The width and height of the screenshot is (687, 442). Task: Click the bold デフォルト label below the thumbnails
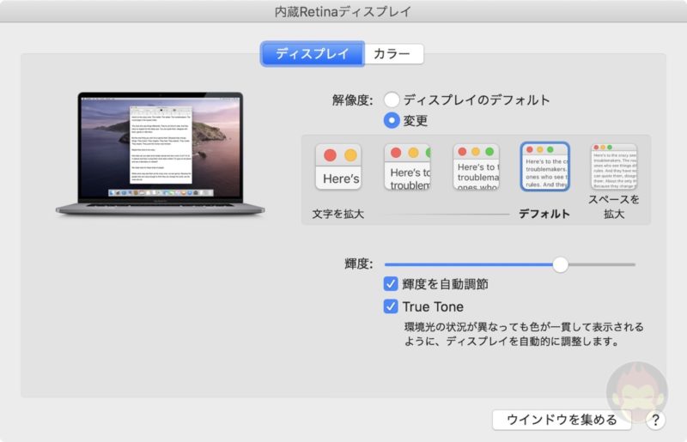click(x=544, y=214)
